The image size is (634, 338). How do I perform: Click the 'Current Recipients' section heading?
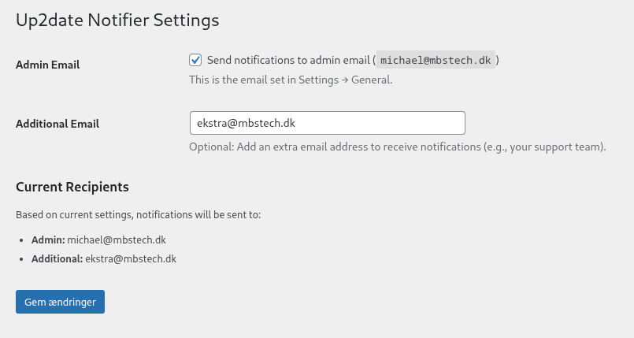click(x=72, y=187)
